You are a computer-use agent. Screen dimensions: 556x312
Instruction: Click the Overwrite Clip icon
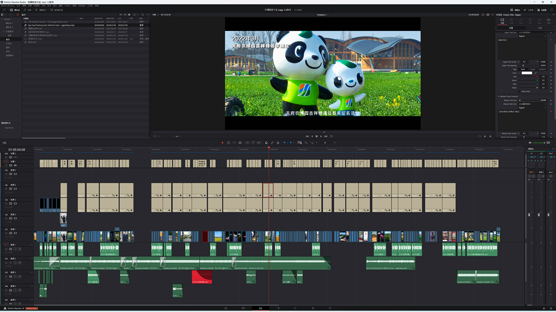(253, 143)
